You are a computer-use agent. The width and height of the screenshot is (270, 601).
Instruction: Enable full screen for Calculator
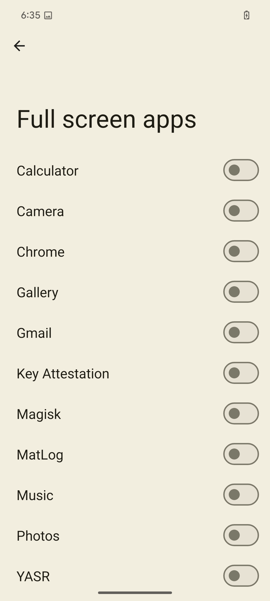[x=241, y=170]
